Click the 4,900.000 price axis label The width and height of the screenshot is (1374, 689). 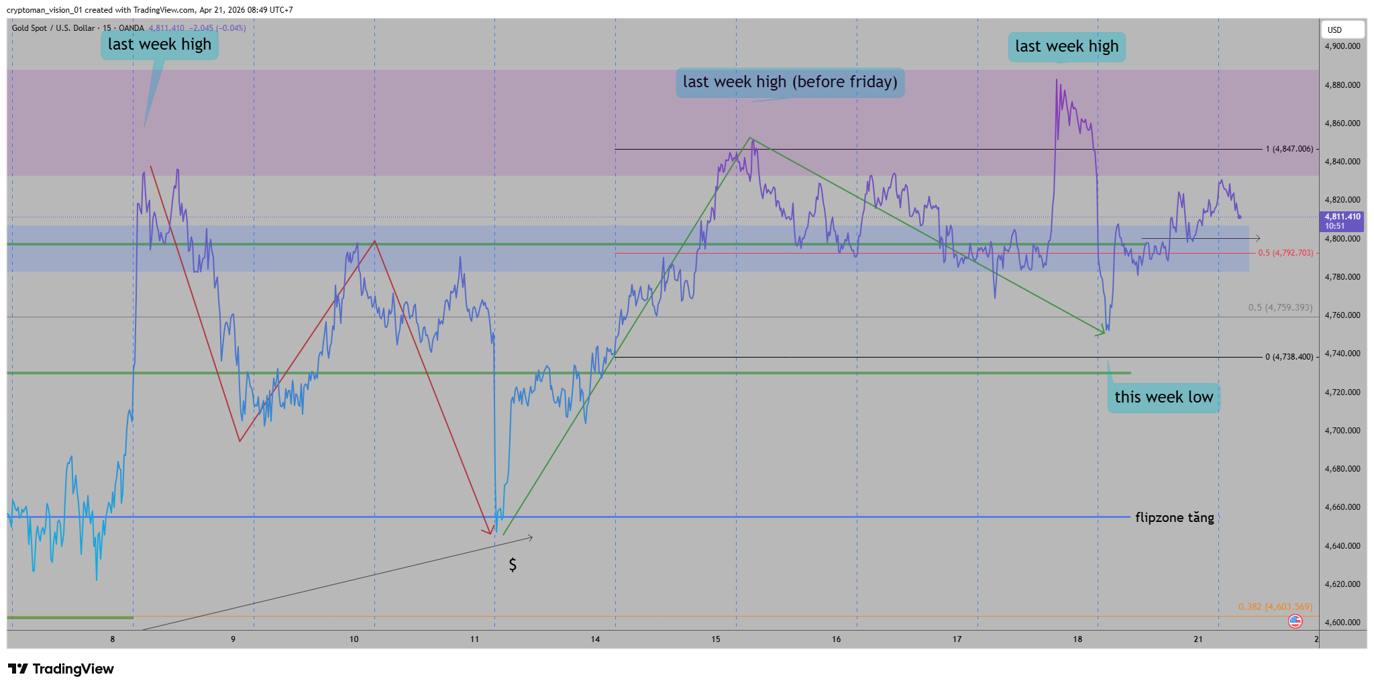(x=1342, y=46)
